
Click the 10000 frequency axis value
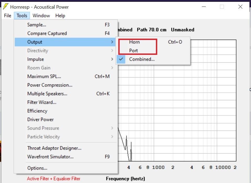click(x=223, y=168)
